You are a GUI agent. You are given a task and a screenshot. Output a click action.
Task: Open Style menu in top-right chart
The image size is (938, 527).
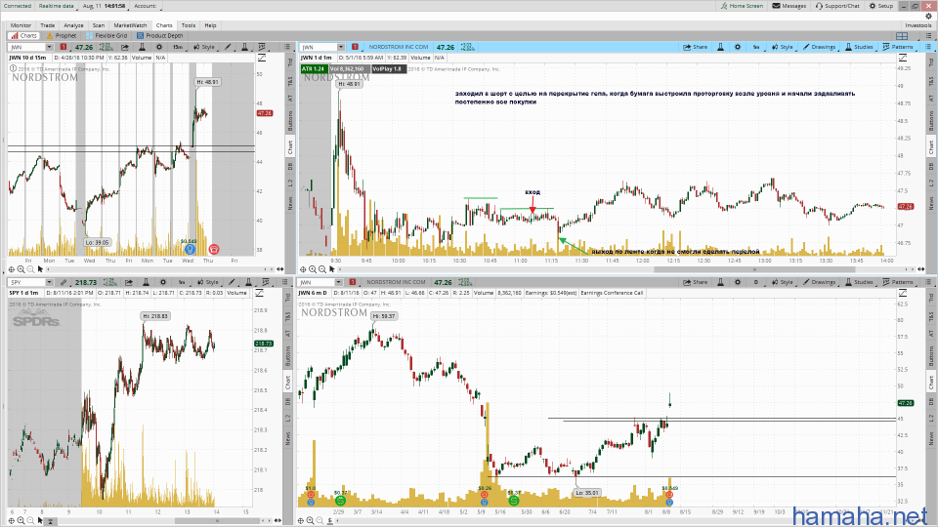point(782,47)
